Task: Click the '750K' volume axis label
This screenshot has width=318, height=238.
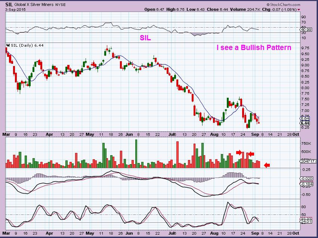Action: pyautogui.click(x=306, y=144)
